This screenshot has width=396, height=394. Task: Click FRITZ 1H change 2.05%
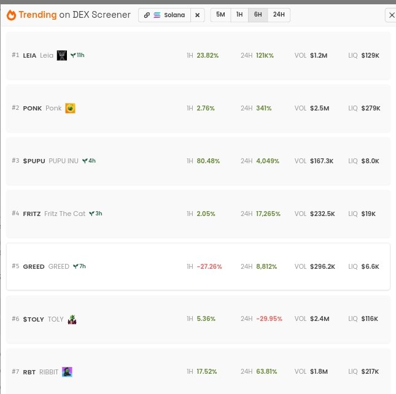[x=206, y=214]
